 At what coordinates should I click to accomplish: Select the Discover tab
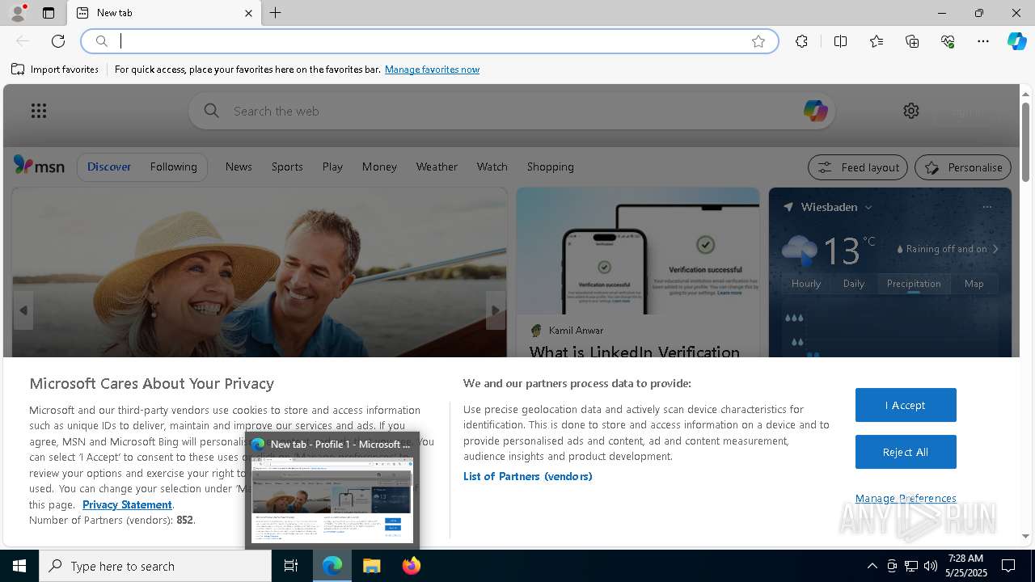[x=109, y=167]
